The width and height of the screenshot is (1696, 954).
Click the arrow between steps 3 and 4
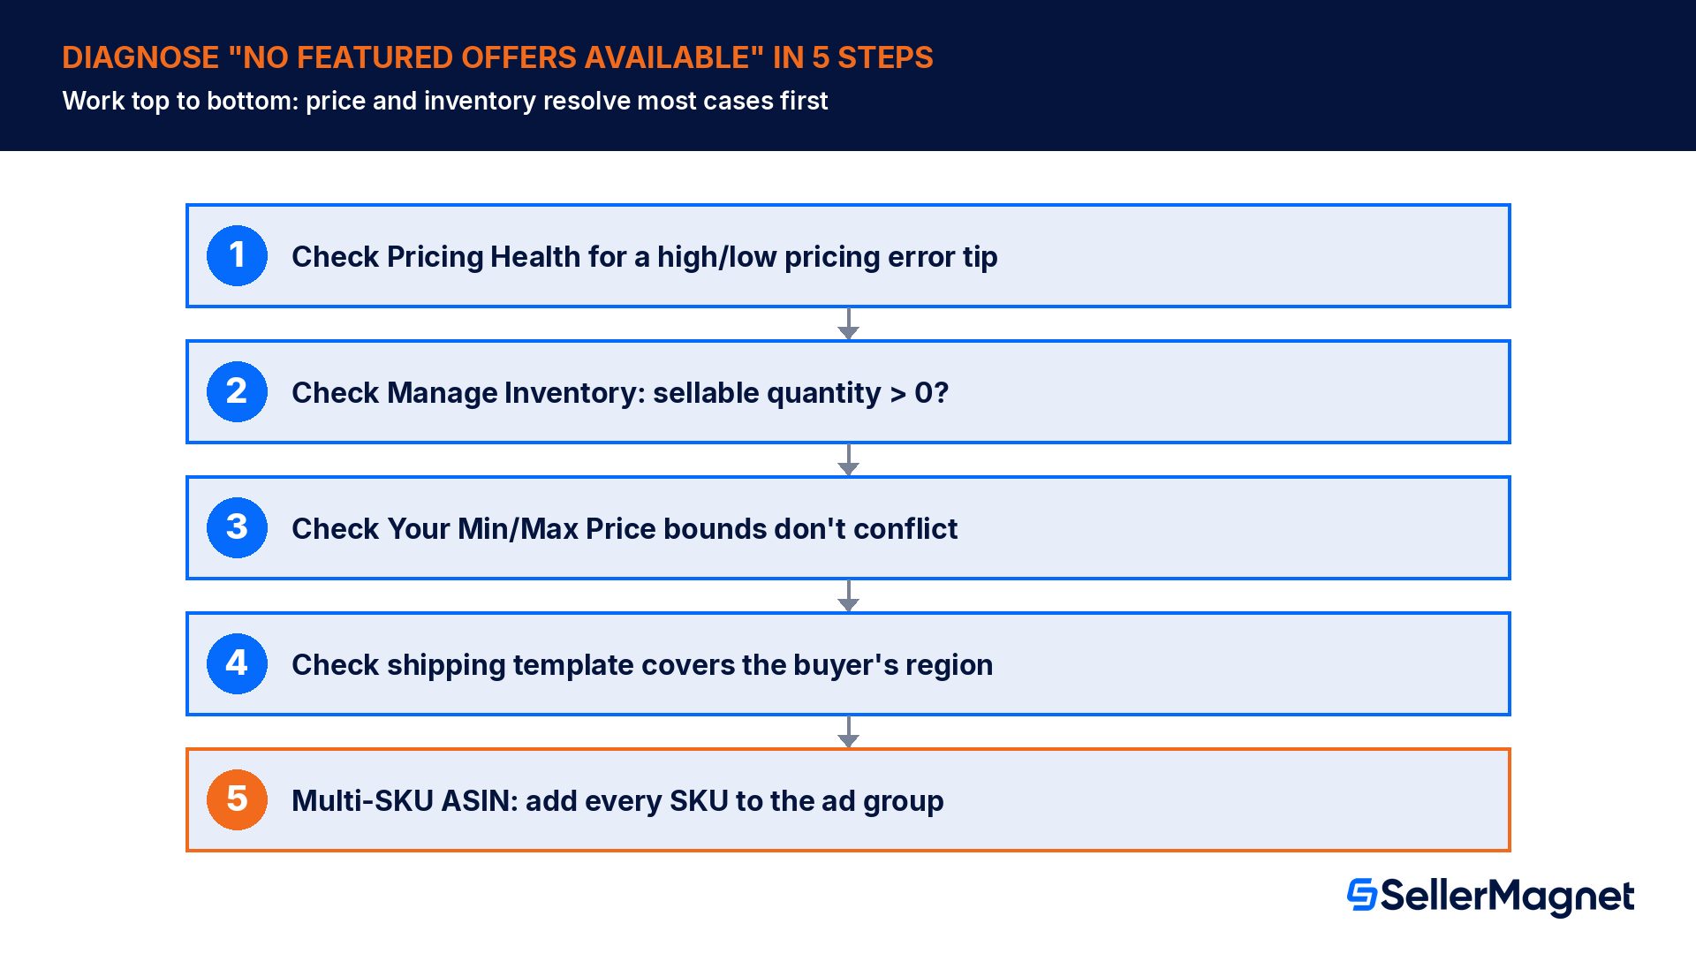pos(848,595)
